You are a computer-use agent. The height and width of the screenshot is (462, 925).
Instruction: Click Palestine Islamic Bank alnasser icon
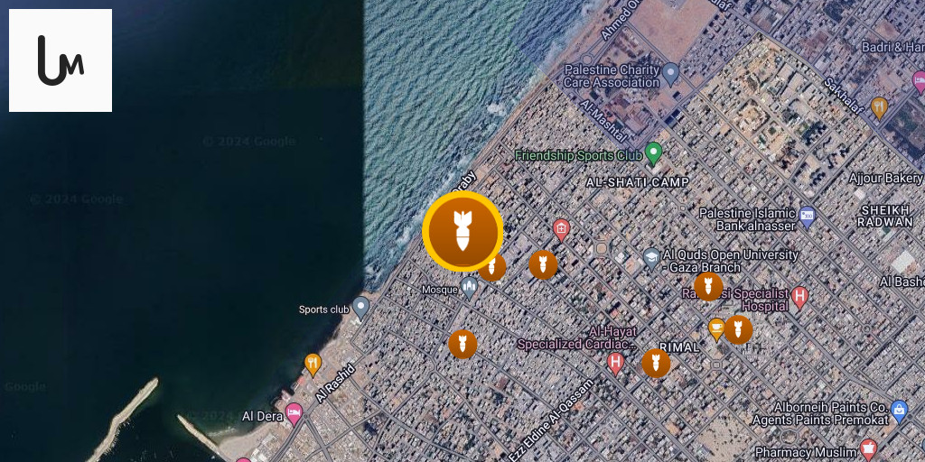click(x=807, y=217)
